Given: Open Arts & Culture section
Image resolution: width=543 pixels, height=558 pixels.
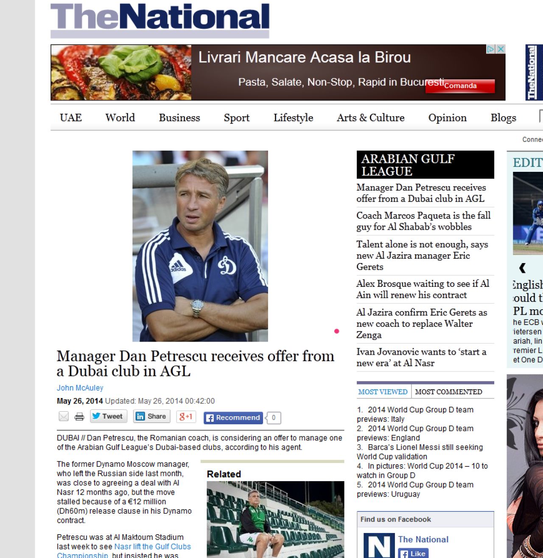Looking at the screenshot, I should click(x=371, y=118).
